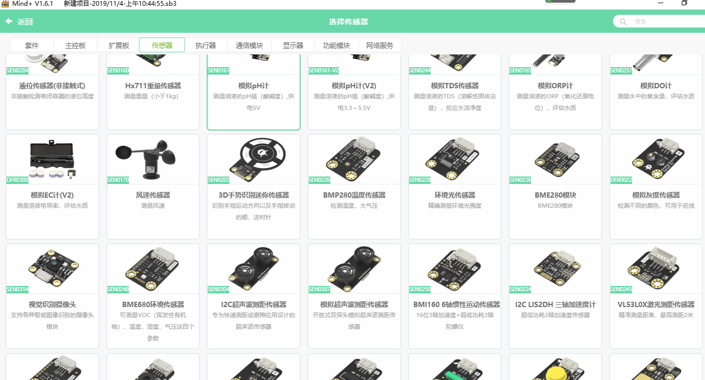The height and width of the screenshot is (380, 705).
Task: Click the 模拟DO计 title
Action: pos(656,86)
